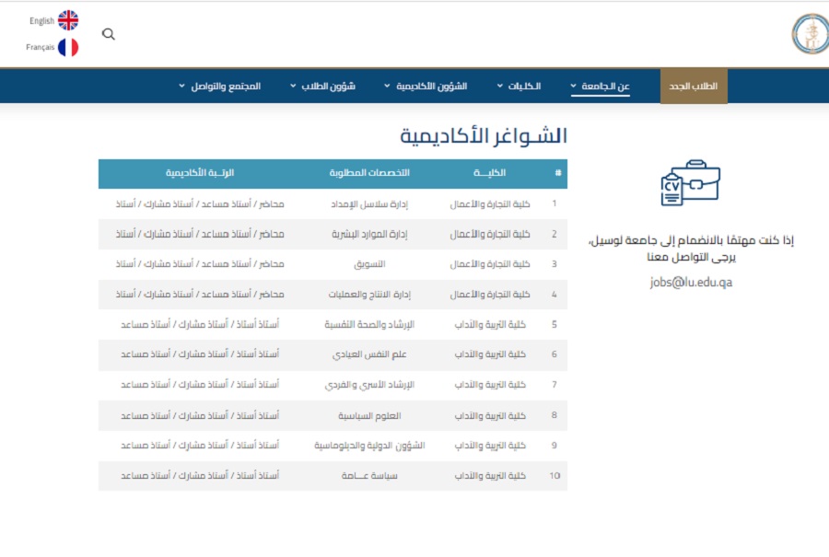The width and height of the screenshot is (829, 557).
Task: Click the Français language text link
Action: 41,47
